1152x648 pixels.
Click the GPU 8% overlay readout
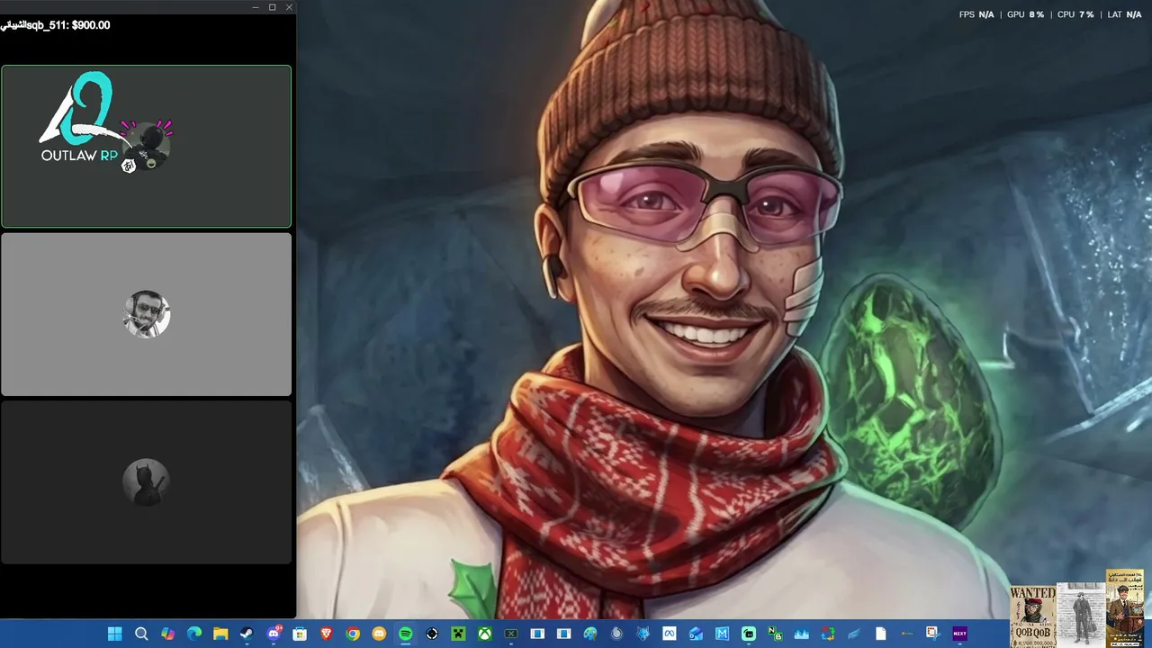[x=1025, y=14]
